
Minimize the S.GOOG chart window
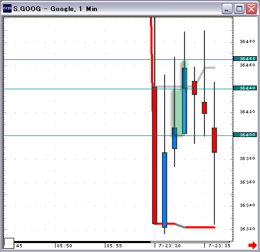click(227, 8)
